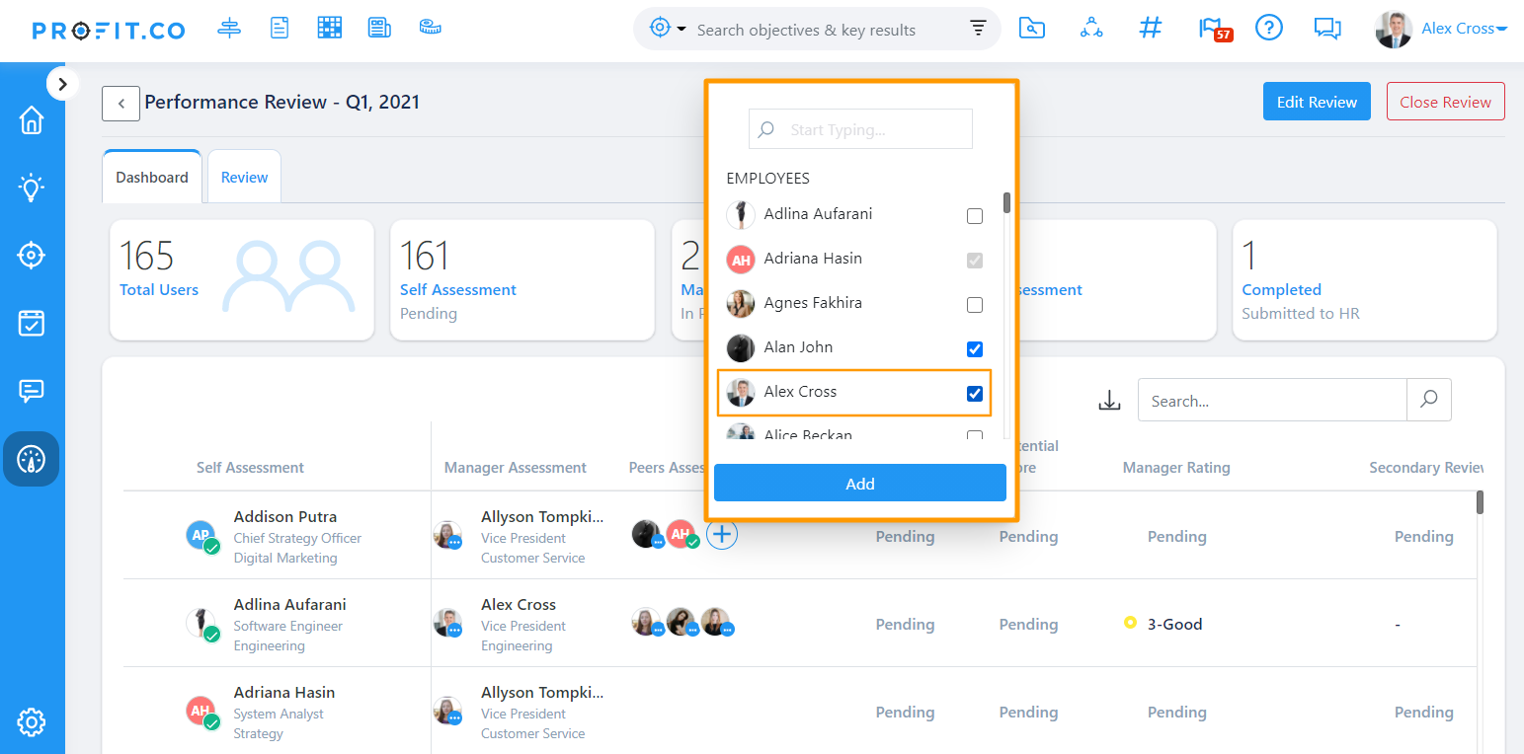Open the grid table icon in top navigation
This screenshot has height=754, width=1524.
(329, 28)
